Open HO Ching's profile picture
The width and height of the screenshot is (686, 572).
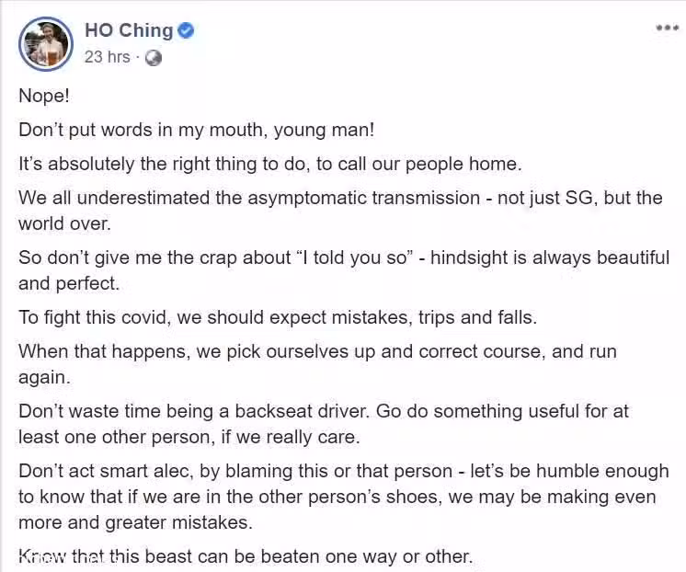pos(45,44)
